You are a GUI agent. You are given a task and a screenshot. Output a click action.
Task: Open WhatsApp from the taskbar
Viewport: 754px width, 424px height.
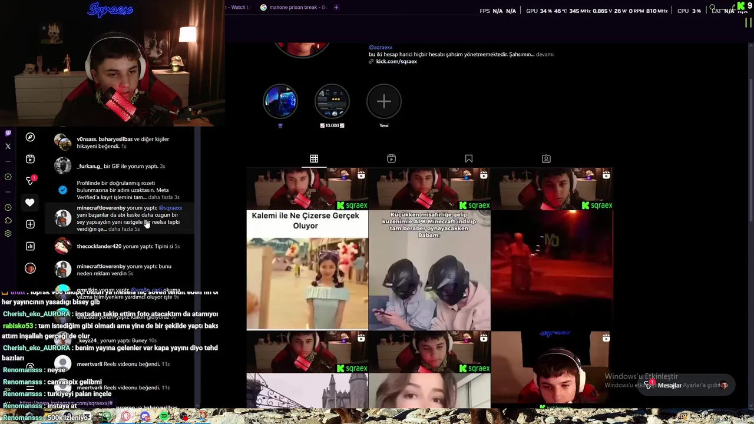coord(107,416)
